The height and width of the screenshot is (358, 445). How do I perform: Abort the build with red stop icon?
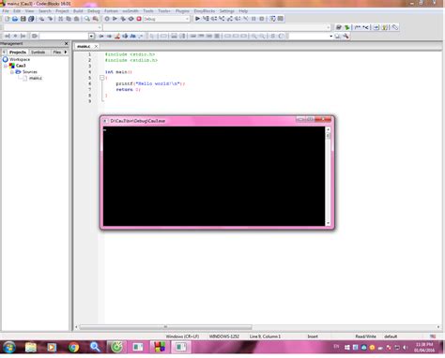pyautogui.click(x=139, y=19)
